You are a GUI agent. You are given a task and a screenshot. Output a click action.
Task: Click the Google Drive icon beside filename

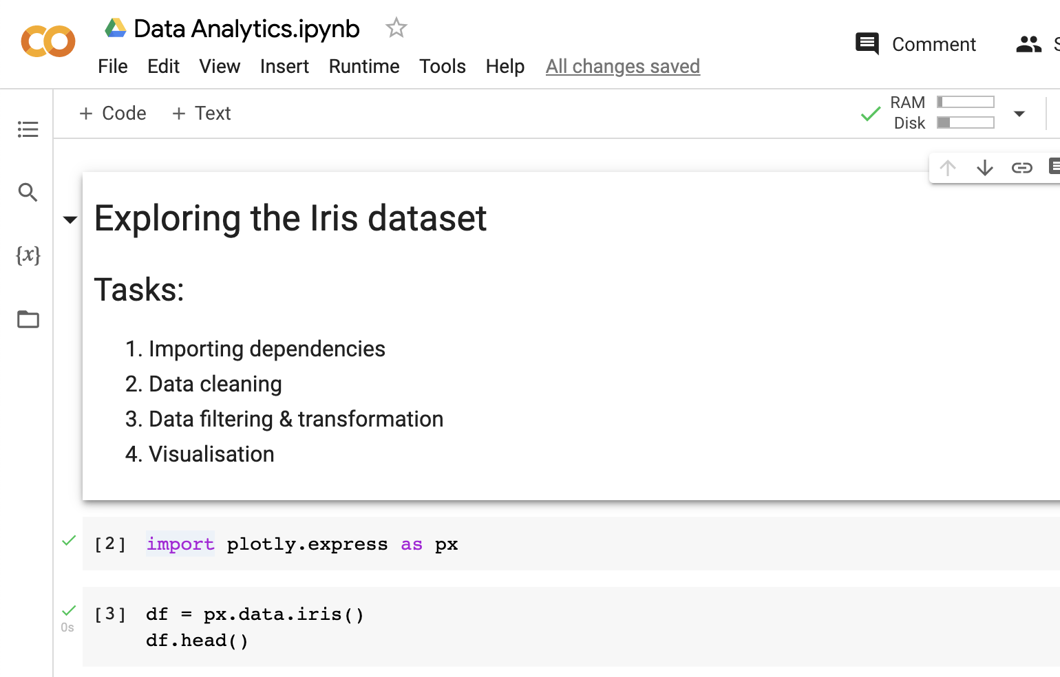point(115,26)
